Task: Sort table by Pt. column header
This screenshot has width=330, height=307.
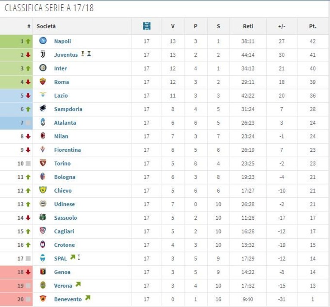Action: 313,26
